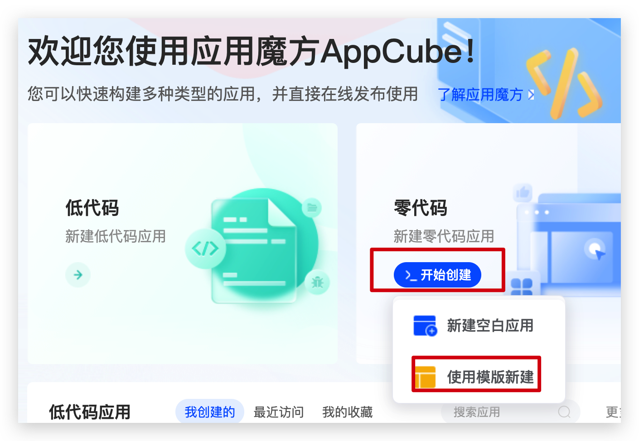Viewport: 639px width, 441px height.
Task: Click the folder icon on low-code illustration
Action: pos(312,208)
